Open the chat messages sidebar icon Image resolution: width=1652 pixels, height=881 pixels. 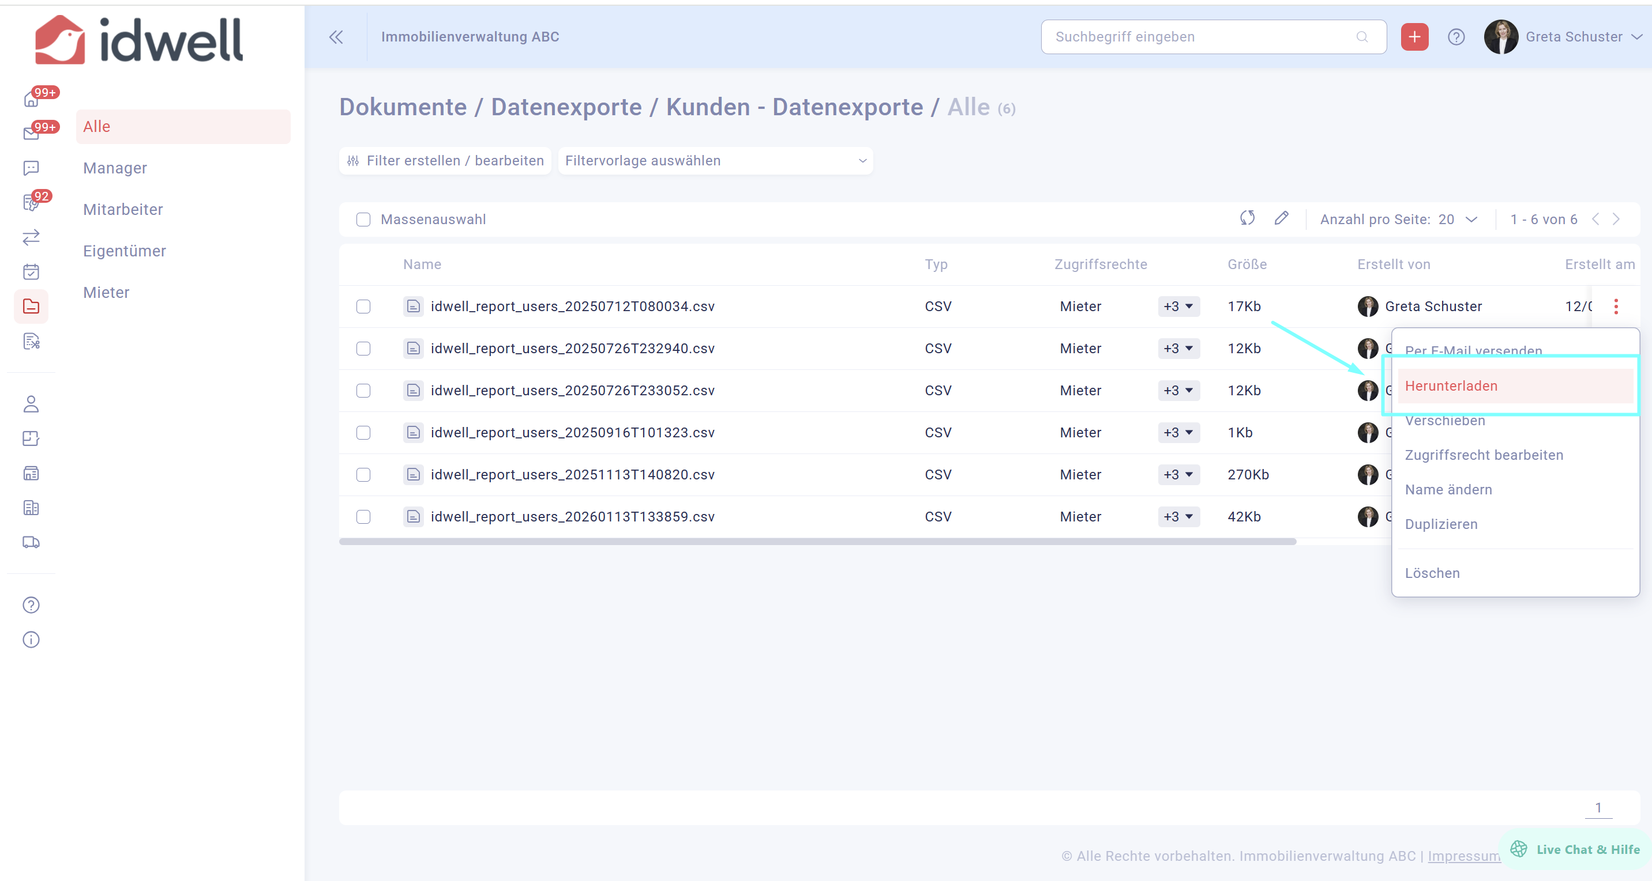tap(31, 168)
